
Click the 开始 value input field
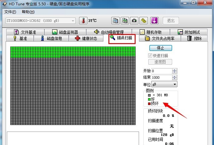[162, 71]
